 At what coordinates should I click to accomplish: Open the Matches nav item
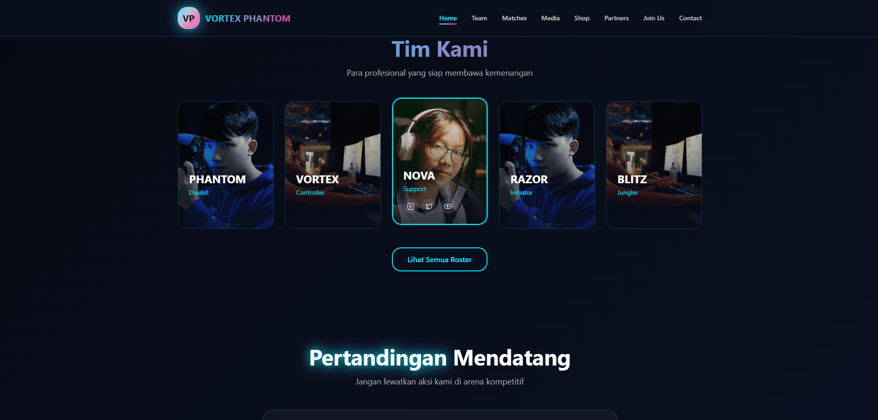(514, 18)
